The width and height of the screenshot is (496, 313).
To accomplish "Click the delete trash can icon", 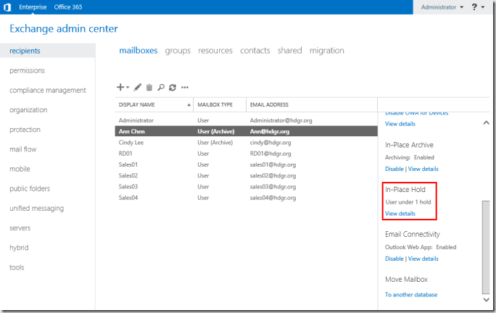I will [x=149, y=87].
